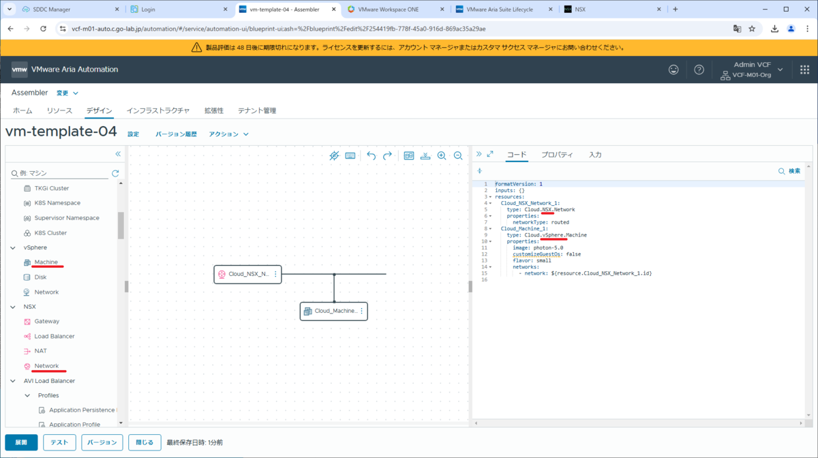This screenshot has width=818, height=458.
Task: Fold the resources block at line 3
Action: click(490, 196)
